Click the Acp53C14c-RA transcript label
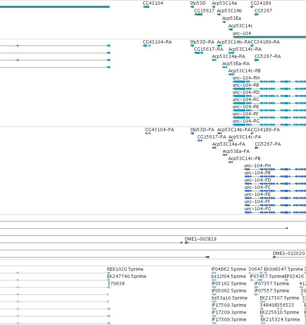 (x=245, y=49)
